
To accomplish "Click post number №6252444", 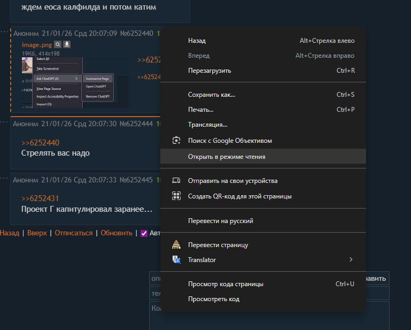I will (136, 124).
